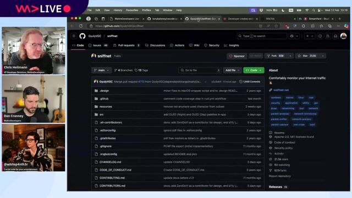Star the sniffnet repository

pyautogui.click(x=307, y=56)
